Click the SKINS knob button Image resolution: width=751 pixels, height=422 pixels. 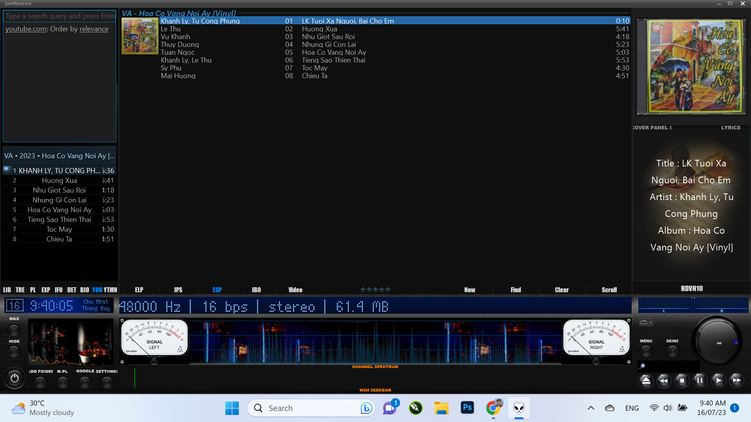coord(672,351)
